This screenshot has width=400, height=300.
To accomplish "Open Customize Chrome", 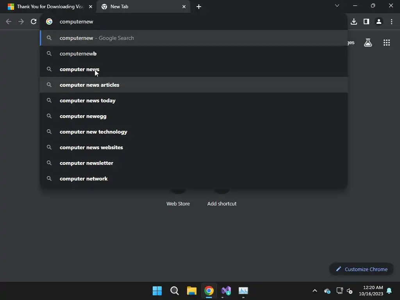I will pyautogui.click(x=361, y=269).
